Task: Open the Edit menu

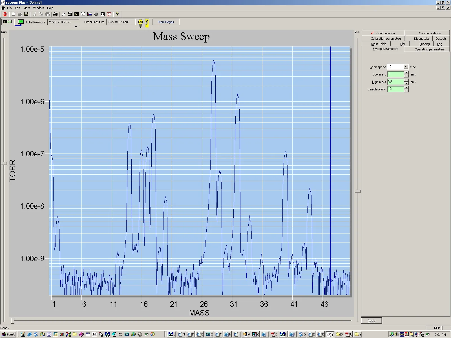Action: pos(17,8)
